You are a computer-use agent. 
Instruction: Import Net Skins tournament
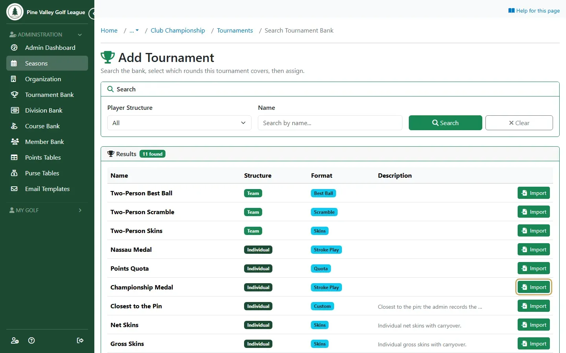[534, 325]
